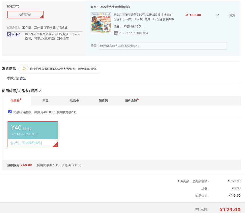245x213 pixels.
Task: Click the 商品优惠 -¥40.00 value
Action: pyautogui.click(x=234, y=195)
